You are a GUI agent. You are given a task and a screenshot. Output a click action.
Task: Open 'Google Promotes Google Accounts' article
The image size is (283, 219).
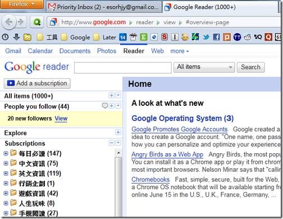click(x=180, y=129)
